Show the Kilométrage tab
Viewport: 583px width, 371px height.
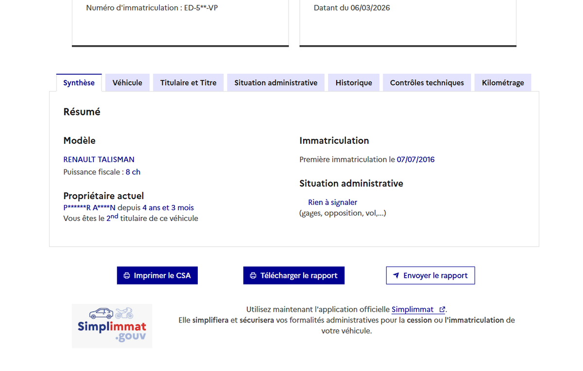pos(503,83)
